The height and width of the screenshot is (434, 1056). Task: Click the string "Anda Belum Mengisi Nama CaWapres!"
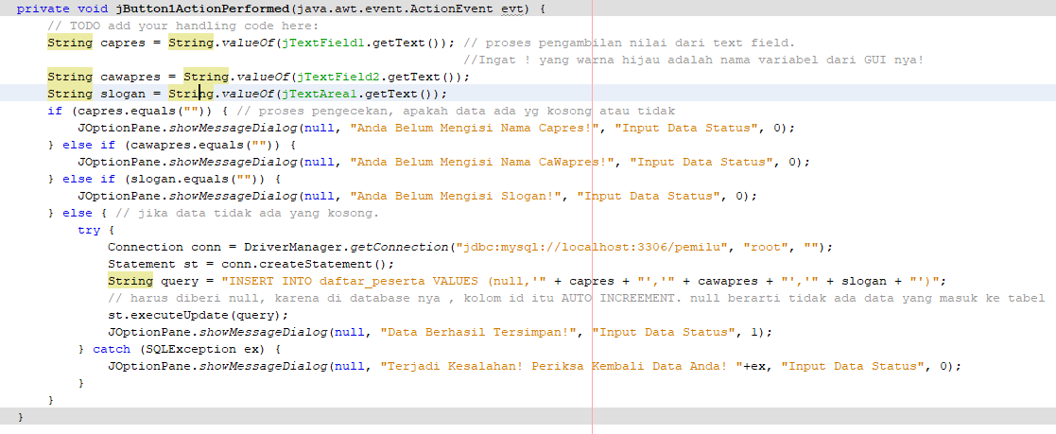click(482, 162)
